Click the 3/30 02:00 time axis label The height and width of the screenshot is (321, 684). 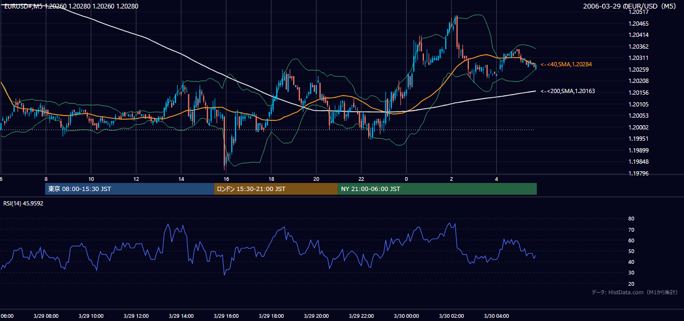click(452, 316)
